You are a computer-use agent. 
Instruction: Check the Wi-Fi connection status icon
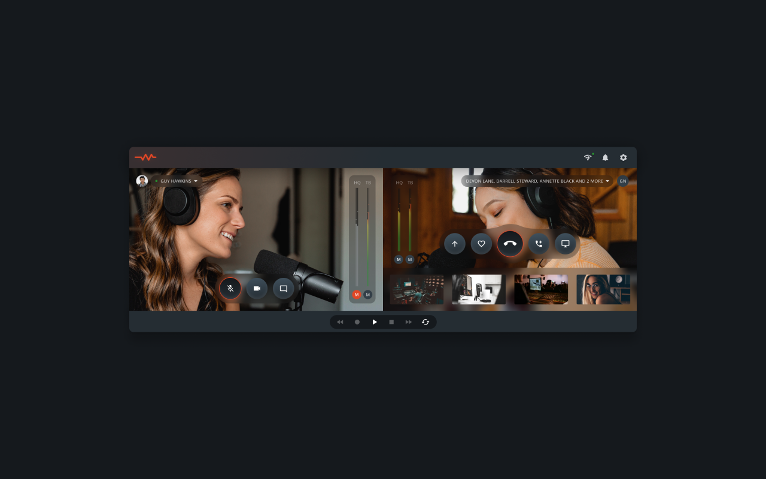(x=588, y=157)
